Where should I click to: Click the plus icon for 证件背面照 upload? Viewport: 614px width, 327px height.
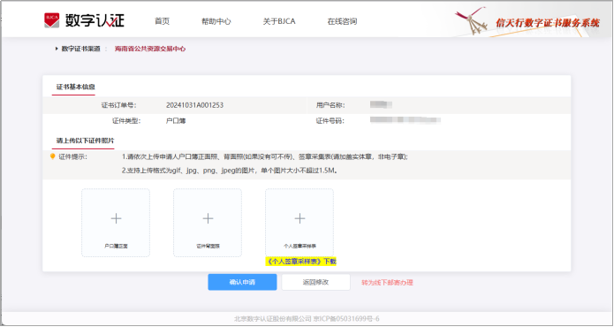208,218
